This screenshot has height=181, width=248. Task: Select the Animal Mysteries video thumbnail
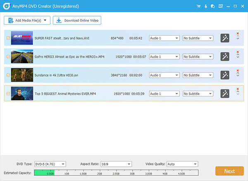click(22, 93)
